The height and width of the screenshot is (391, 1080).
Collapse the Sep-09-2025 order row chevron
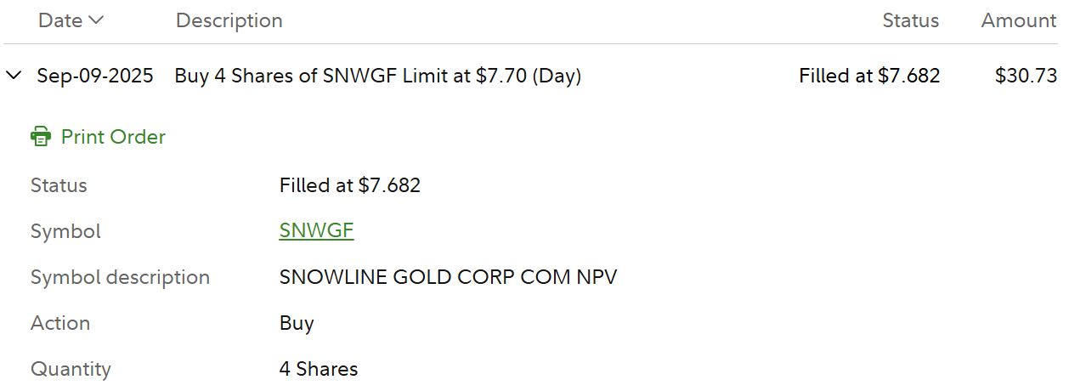(14, 76)
